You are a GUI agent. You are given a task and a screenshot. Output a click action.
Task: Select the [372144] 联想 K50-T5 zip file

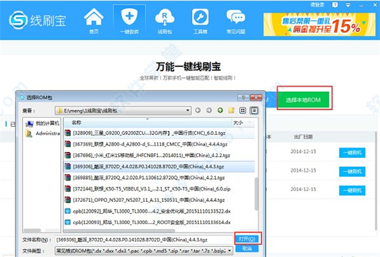(159, 189)
